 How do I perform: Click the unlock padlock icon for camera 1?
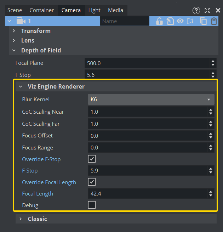coord(159,21)
